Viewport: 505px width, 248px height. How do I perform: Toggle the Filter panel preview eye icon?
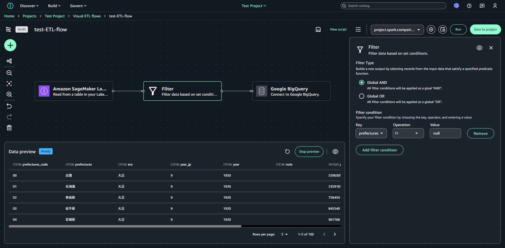coord(479,48)
